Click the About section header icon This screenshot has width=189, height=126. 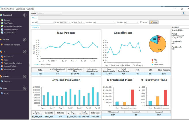click(x=1, y=88)
